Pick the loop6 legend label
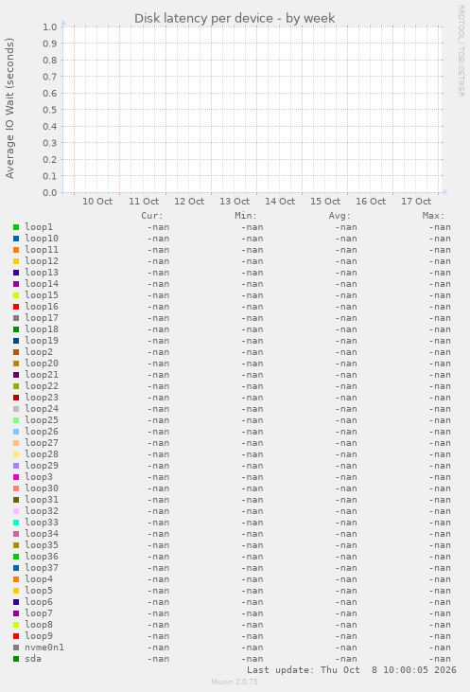Image resolution: width=470 pixels, height=692 pixels. tap(39, 602)
